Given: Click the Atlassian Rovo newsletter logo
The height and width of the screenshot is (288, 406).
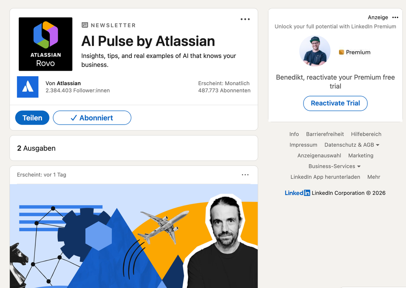Looking at the screenshot, I should [46, 44].
